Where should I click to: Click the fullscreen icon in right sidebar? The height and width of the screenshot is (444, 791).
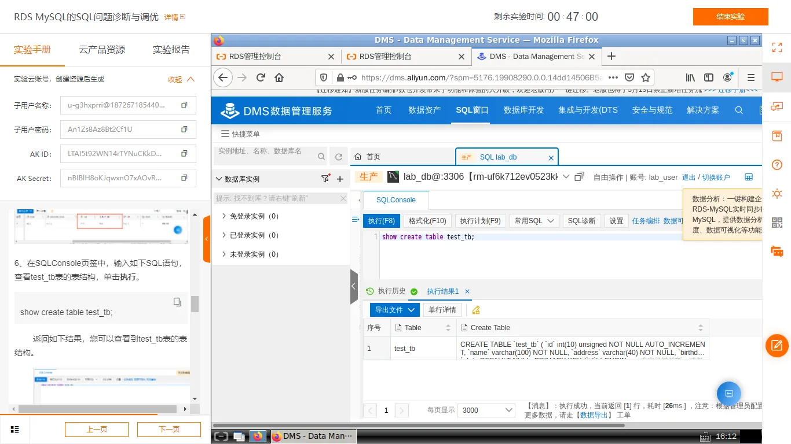777,48
